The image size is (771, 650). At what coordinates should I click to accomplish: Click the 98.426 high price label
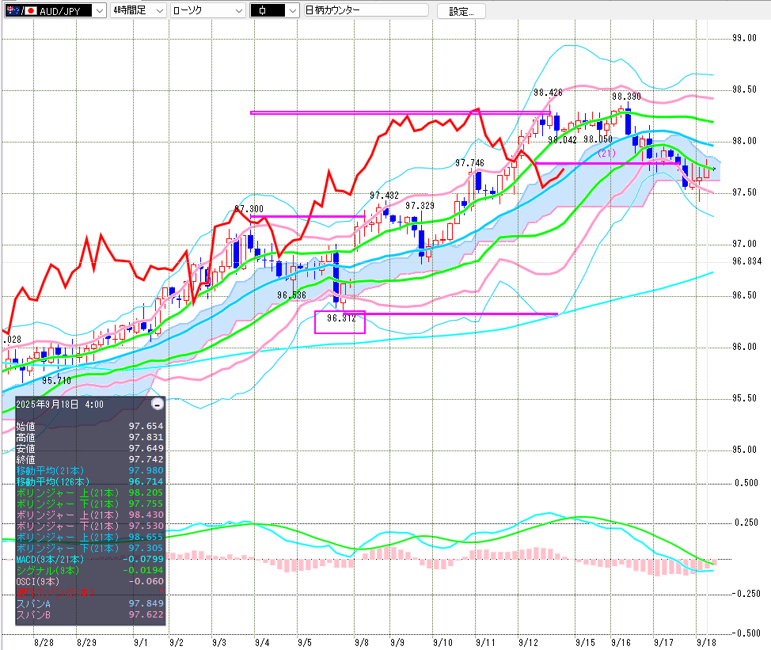(x=548, y=93)
